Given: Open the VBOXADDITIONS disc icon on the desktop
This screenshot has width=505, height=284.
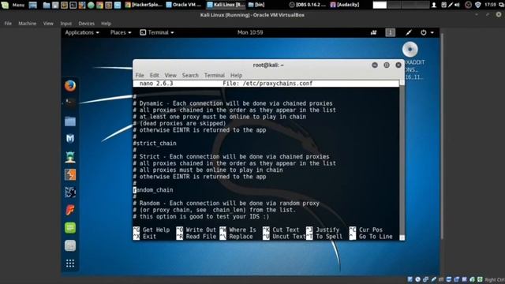Looking at the screenshot, I should 410,50.
